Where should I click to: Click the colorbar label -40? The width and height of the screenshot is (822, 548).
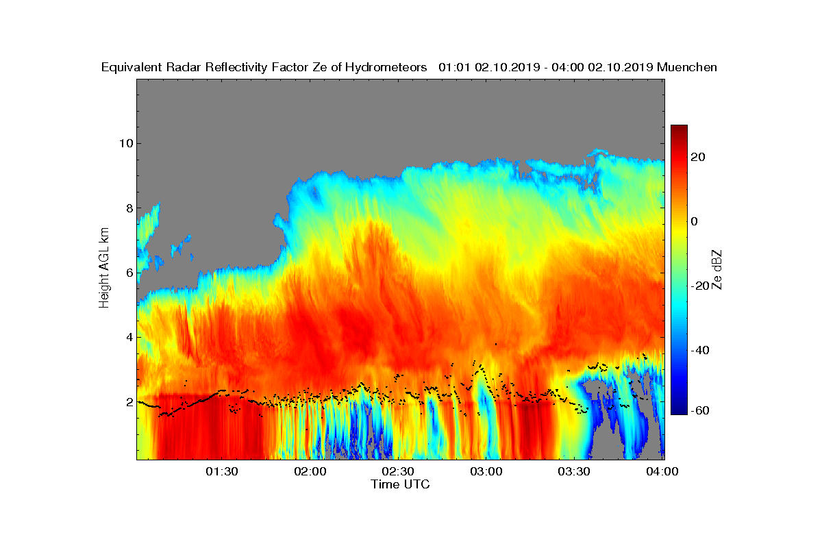pyautogui.click(x=701, y=350)
